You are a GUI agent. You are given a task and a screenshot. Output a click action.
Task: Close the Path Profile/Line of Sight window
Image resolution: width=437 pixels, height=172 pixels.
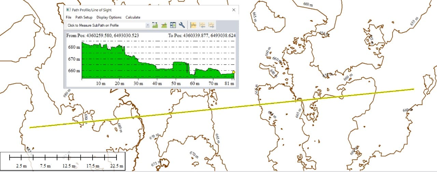coord(234,10)
